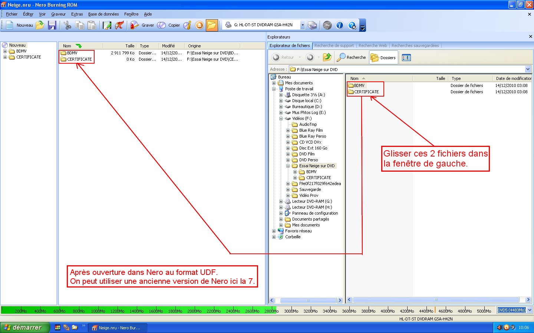Image resolution: width=534 pixels, height=333 pixels.
Task: Collapse the Vidéos (F:) drive node
Action: 281,118
